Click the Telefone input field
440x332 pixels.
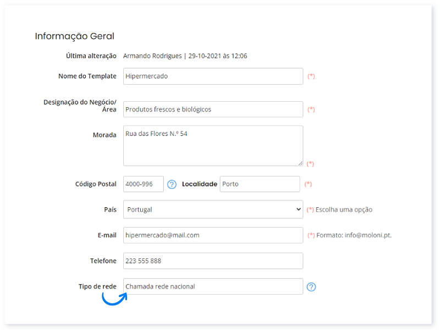coord(213,261)
